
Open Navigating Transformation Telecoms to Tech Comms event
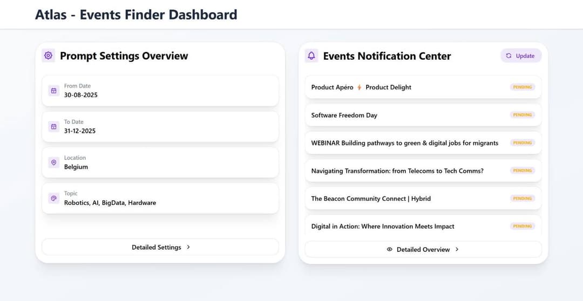point(397,171)
